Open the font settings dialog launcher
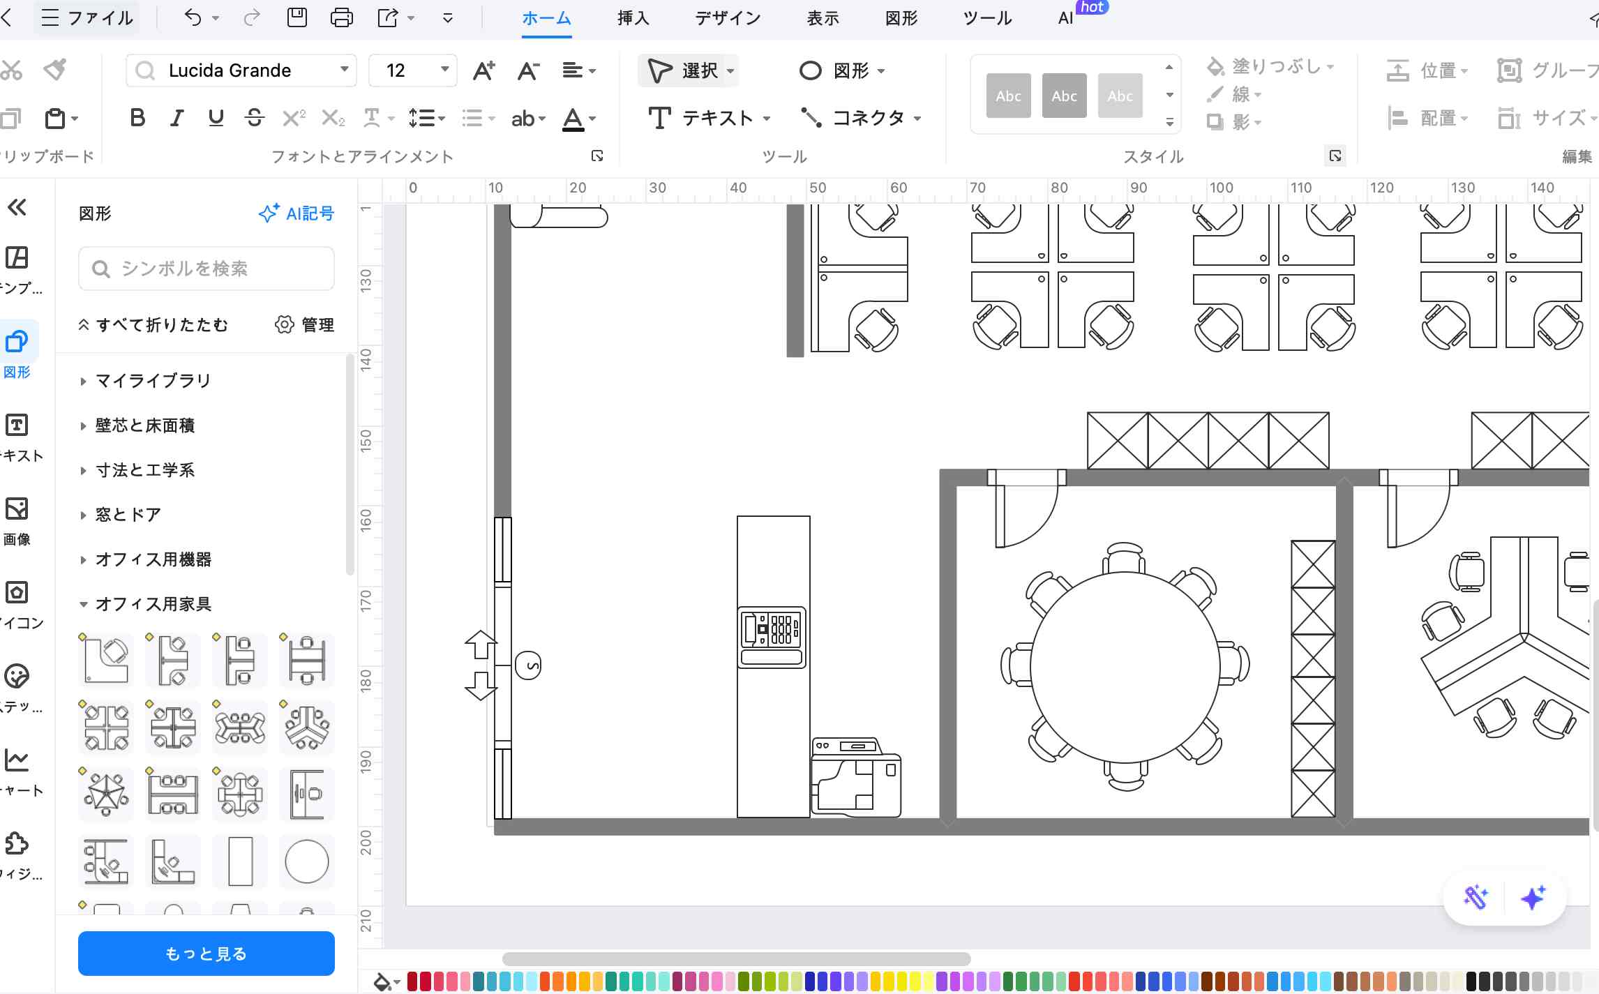Screen dimensions: 1599x994 (597, 156)
